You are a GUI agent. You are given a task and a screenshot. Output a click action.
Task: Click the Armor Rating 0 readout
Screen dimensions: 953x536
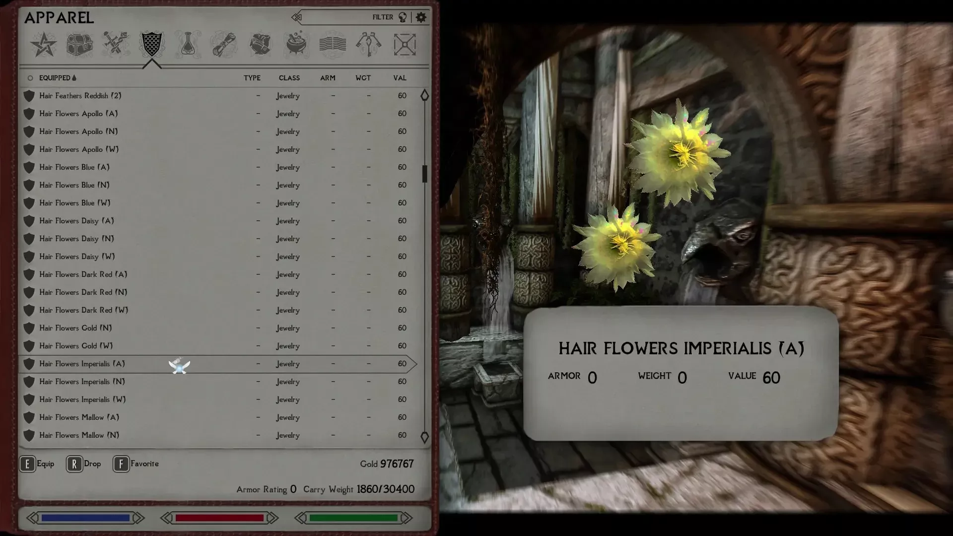coord(267,489)
